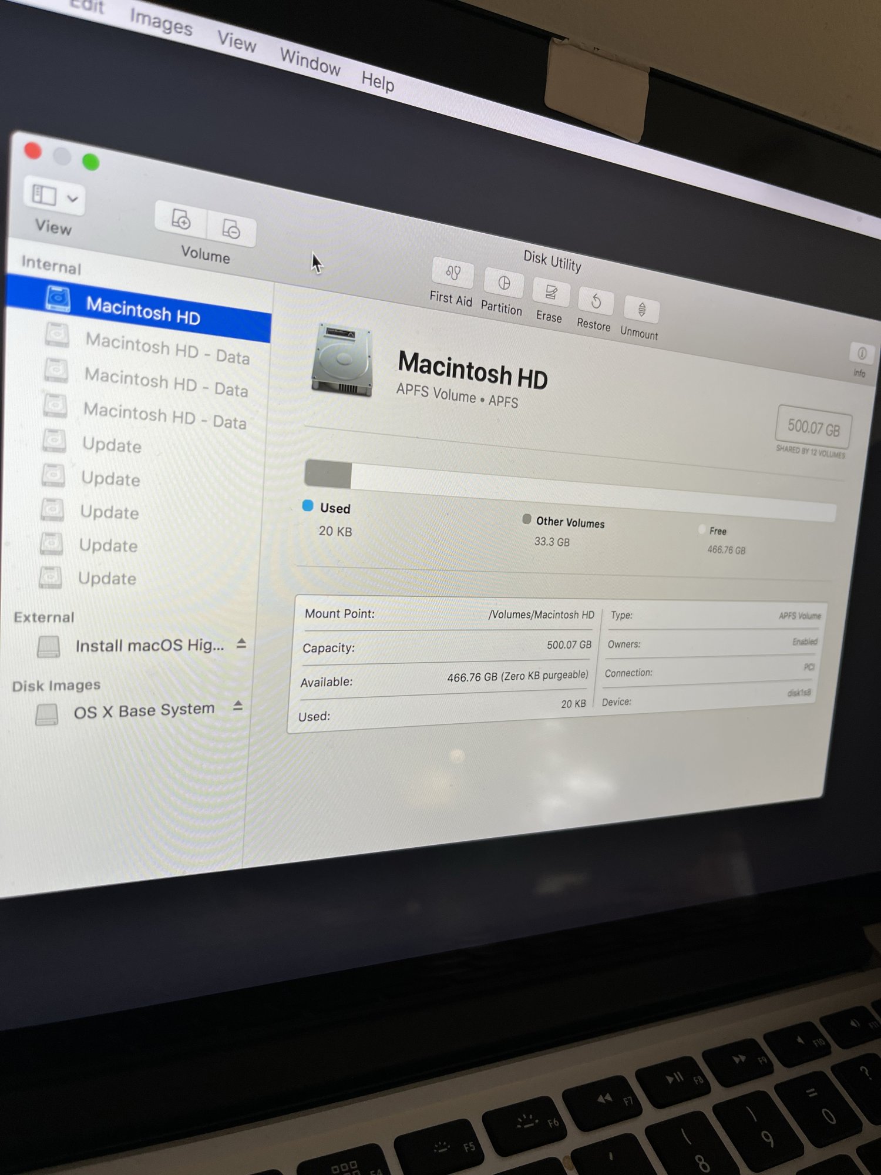Open the Help menu

coord(378,80)
